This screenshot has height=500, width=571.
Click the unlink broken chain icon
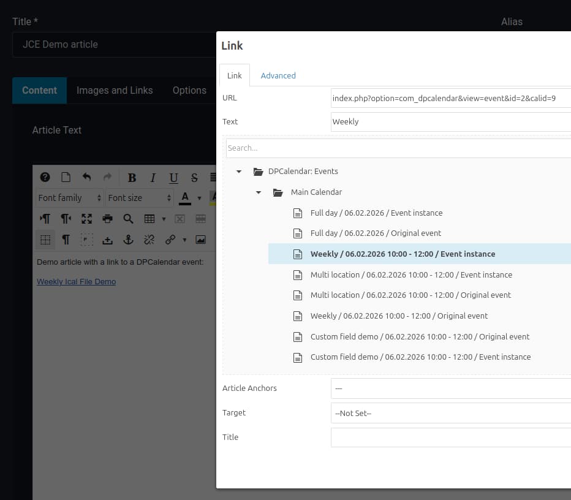pos(149,240)
